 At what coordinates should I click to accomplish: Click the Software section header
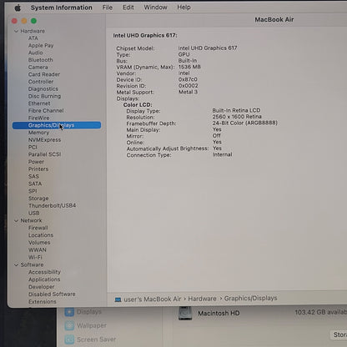[32, 264]
